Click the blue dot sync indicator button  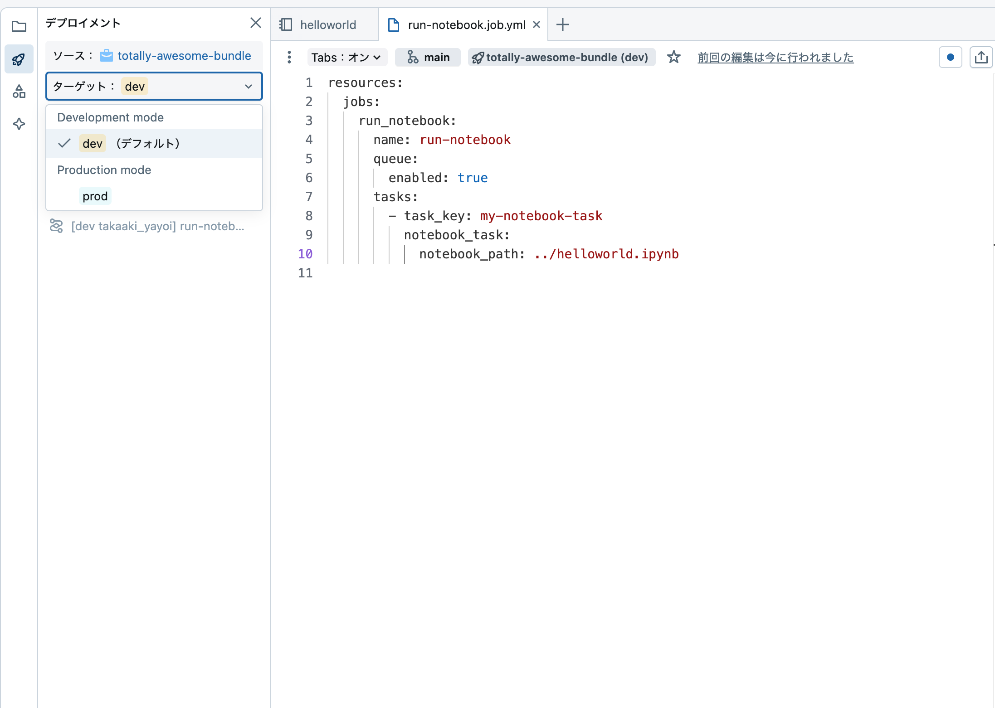(950, 57)
